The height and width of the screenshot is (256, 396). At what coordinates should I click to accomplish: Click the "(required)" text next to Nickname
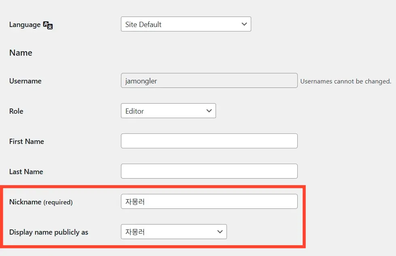[x=58, y=202]
